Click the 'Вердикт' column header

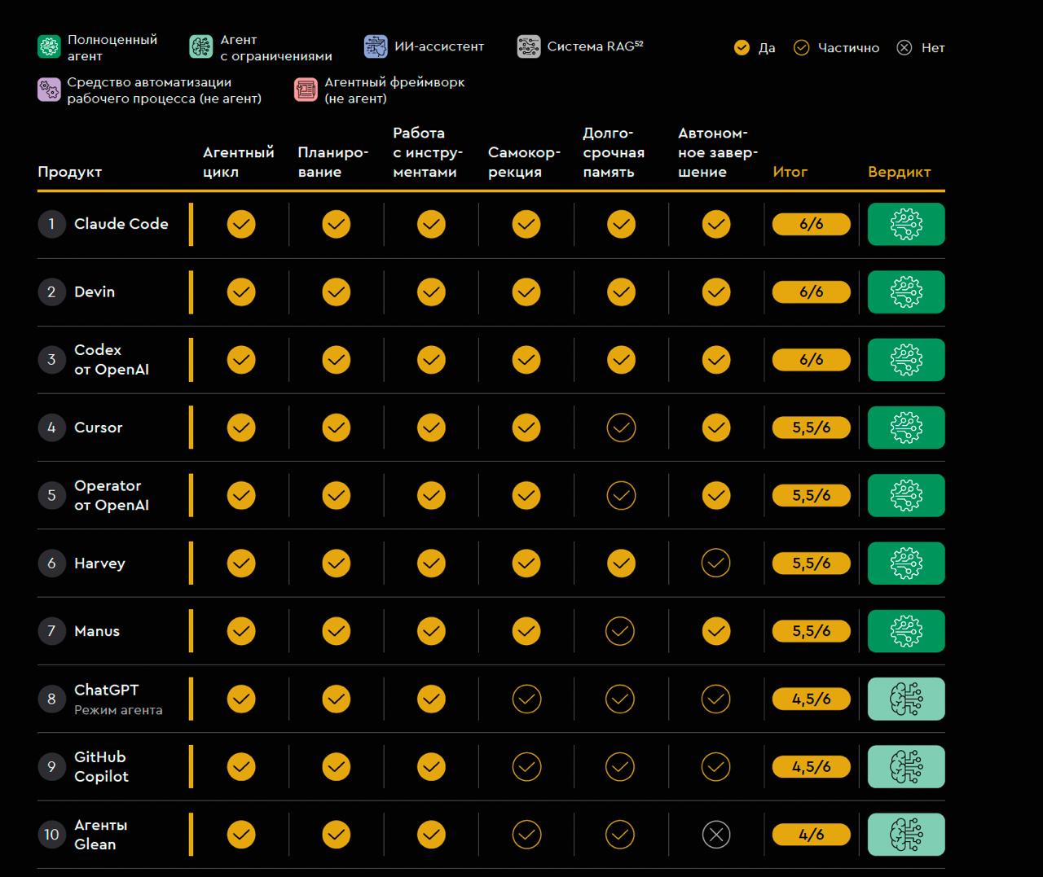pos(899,172)
